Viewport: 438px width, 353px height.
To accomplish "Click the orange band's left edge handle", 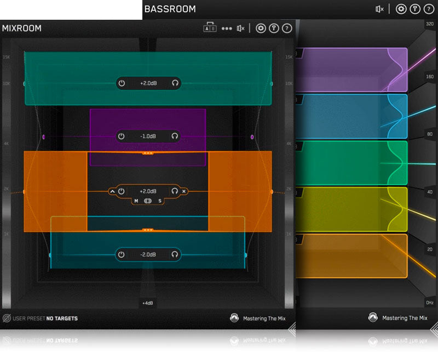I will click(x=24, y=192).
